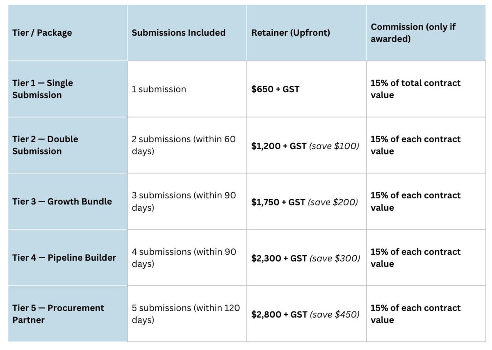Click the "3 submissions (within 90 days)" cell

pyautogui.click(x=184, y=201)
